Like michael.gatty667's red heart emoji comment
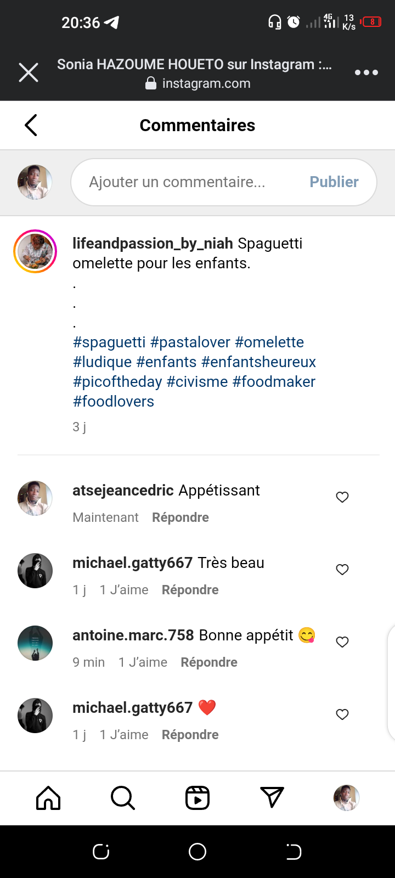The height and width of the screenshot is (878, 395). [342, 714]
